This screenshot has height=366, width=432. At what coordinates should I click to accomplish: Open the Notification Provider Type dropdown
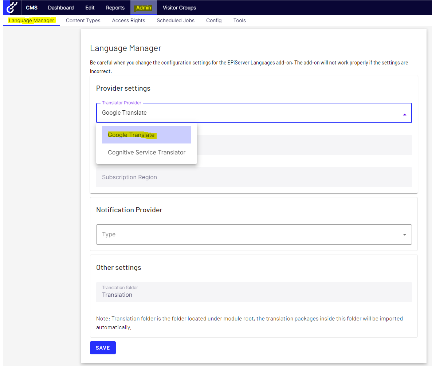pyautogui.click(x=254, y=235)
